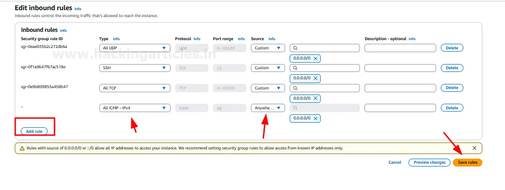Delete the All TCP inbound rule

[x=451, y=88]
